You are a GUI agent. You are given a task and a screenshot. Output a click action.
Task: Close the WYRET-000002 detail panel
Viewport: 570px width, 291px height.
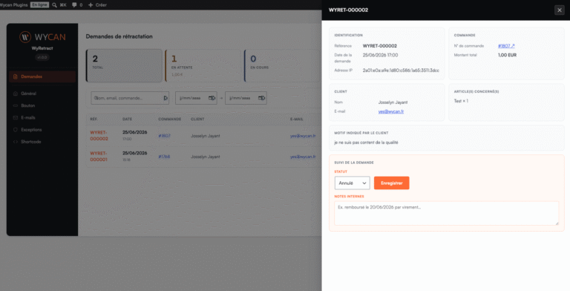coord(560,10)
